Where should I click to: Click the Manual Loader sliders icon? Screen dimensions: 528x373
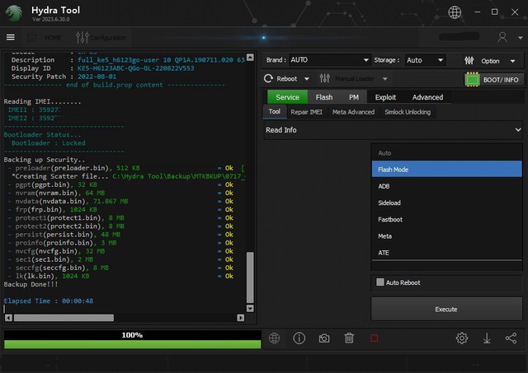pyautogui.click(x=324, y=78)
